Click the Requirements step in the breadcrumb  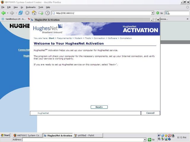tap(64, 38)
